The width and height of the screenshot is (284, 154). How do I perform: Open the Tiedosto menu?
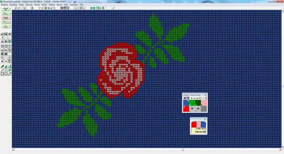[x=4, y=5]
